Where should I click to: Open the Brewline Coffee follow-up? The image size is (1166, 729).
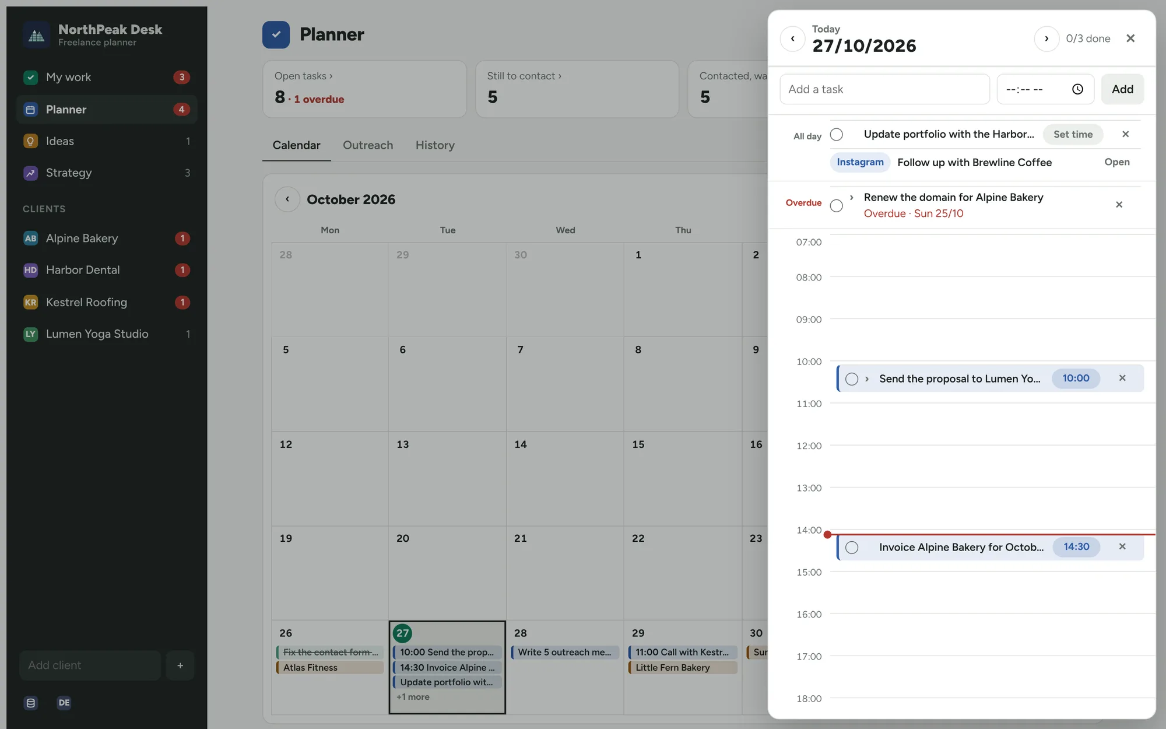[1117, 162]
